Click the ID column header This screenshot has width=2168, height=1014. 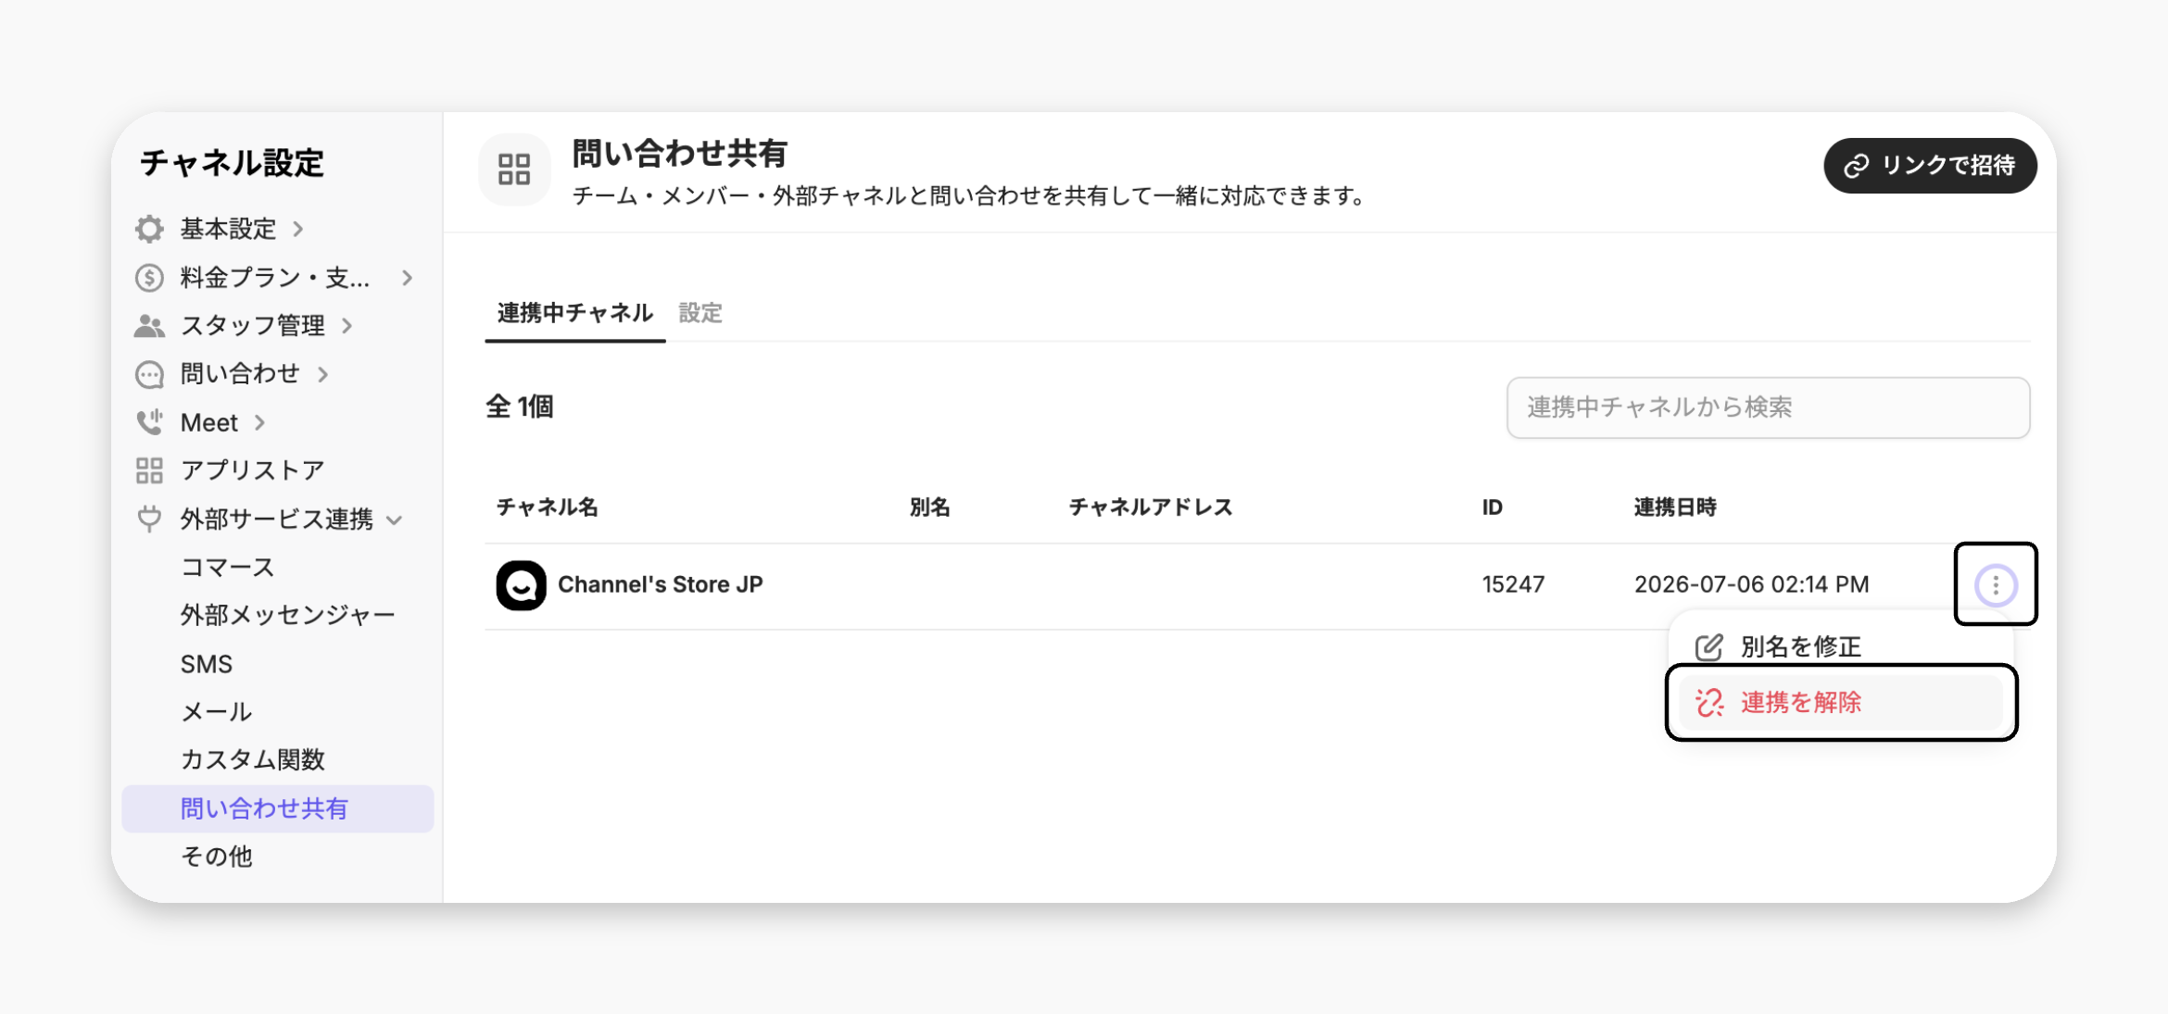[x=1493, y=507]
